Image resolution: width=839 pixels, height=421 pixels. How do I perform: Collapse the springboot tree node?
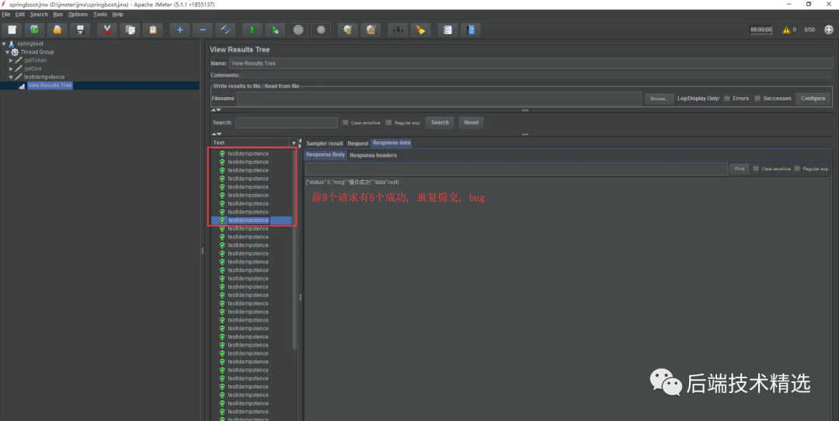[x=4, y=43]
